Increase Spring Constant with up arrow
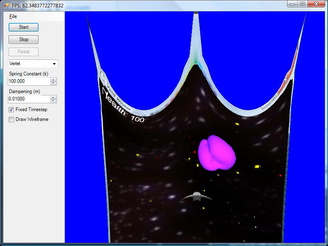The width and height of the screenshot is (328, 246). pyautogui.click(x=53, y=80)
